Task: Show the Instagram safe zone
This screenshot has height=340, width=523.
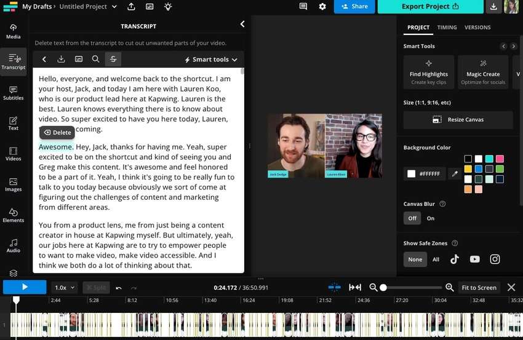Action: tap(495, 259)
